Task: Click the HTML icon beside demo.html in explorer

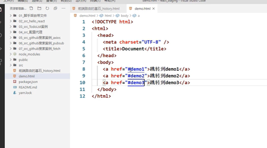Action: [x=15, y=76]
